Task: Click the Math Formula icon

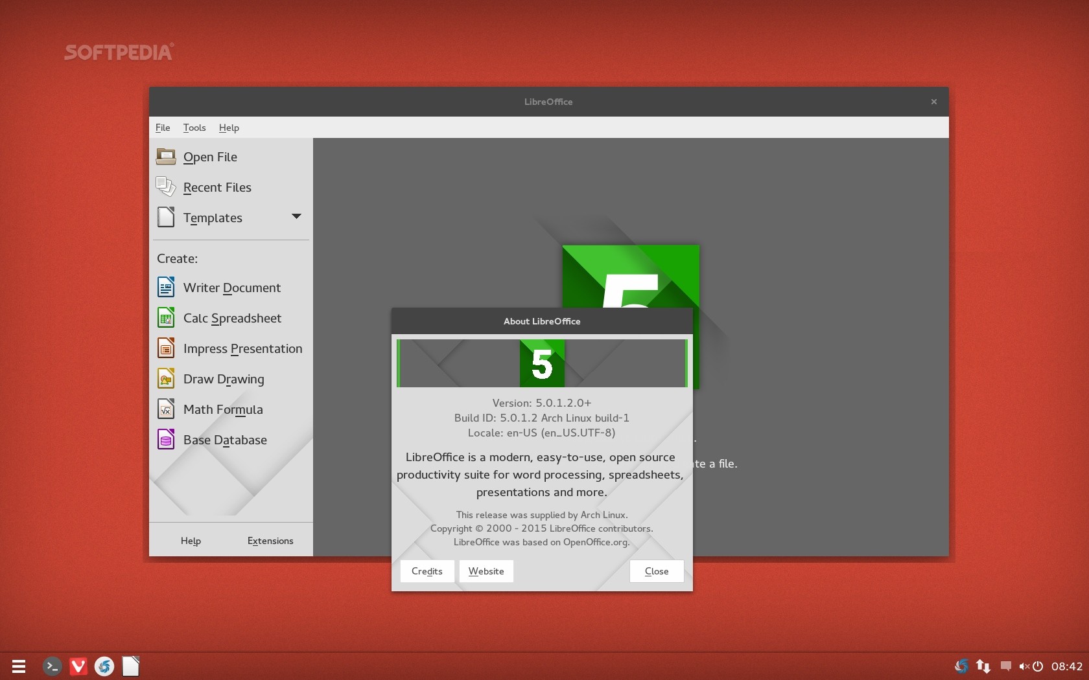Action: pos(166,409)
